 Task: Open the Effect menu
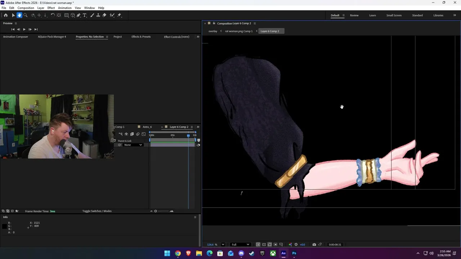point(51,8)
